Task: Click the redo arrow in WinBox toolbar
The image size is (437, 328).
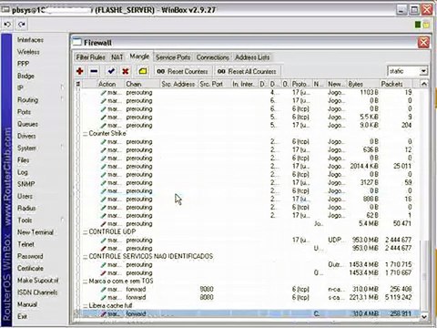Action: (22, 25)
